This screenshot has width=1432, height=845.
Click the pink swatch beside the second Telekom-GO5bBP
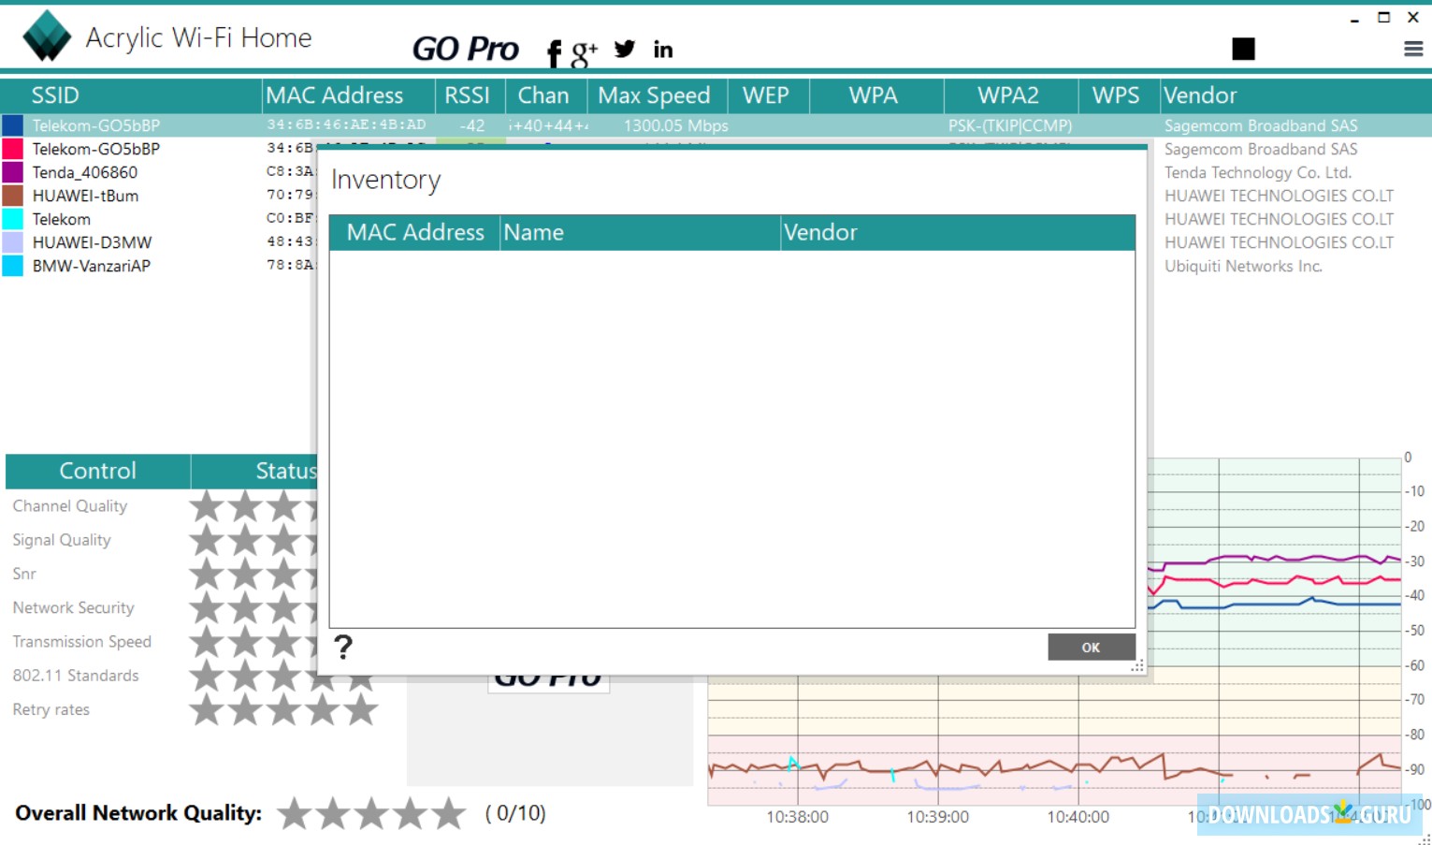click(13, 149)
